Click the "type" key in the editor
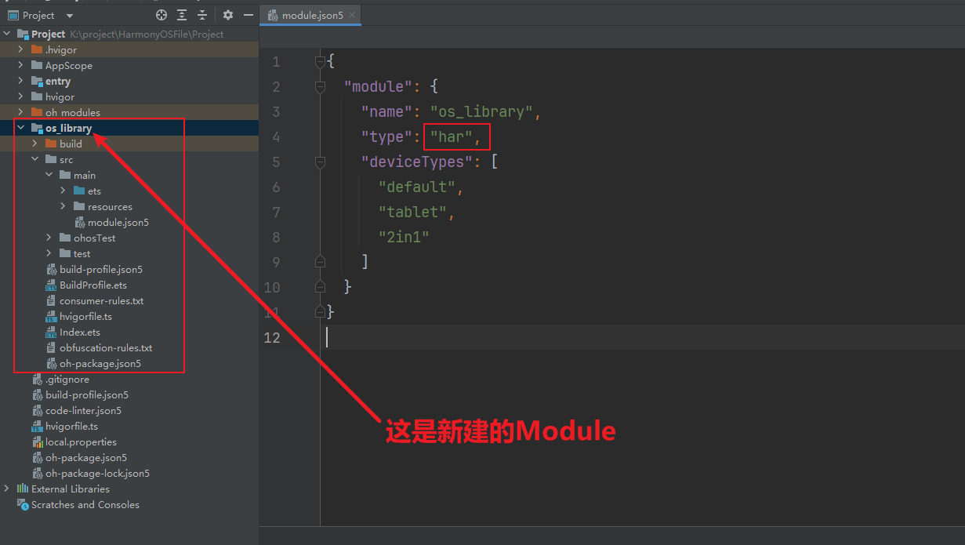This screenshot has width=965, height=545. pos(386,136)
